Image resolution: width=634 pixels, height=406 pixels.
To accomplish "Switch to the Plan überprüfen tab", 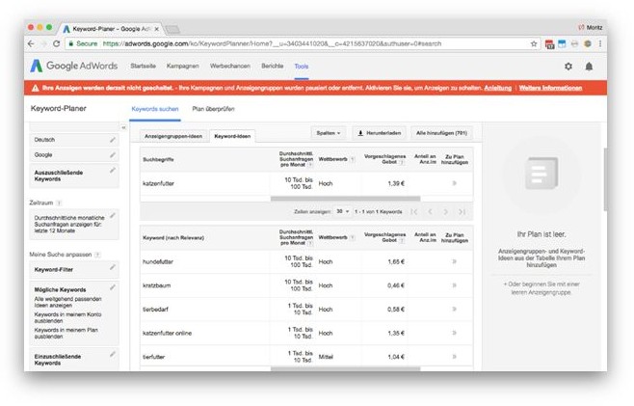I will [x=211, y=109].
